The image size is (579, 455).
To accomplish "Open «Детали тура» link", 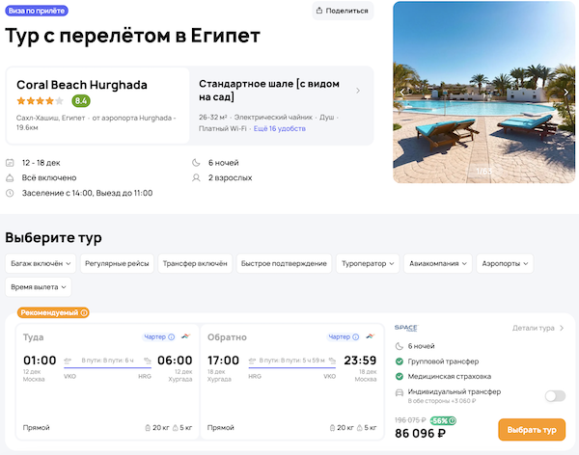I will click(x=538, y=328).
